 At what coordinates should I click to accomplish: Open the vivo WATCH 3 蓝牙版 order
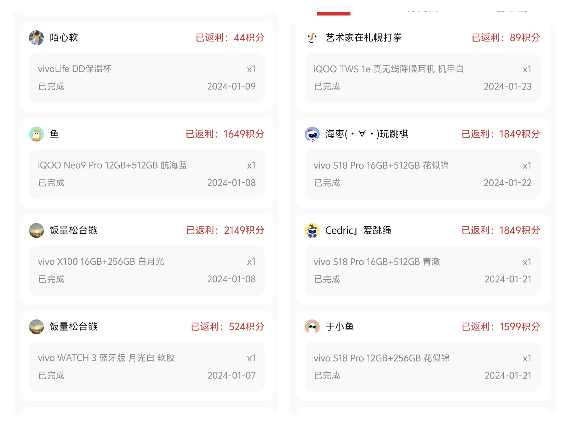147,367
